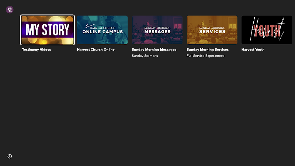Click the Harvest Youth title text
Viewport: 295px width, 166px height.
tap(253, 50)
